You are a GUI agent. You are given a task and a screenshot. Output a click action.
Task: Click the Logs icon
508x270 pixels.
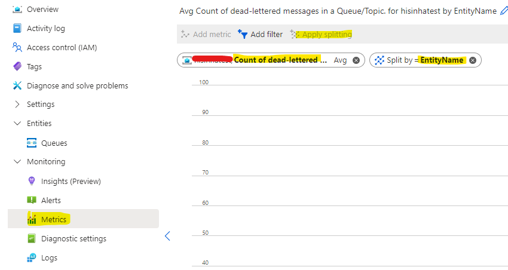click(32, 257)
